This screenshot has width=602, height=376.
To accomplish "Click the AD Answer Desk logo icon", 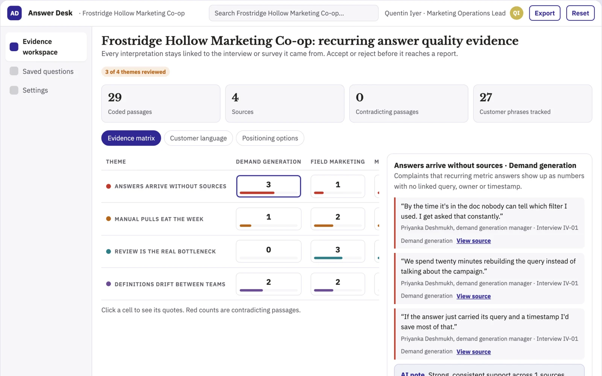I will point(14,13).
